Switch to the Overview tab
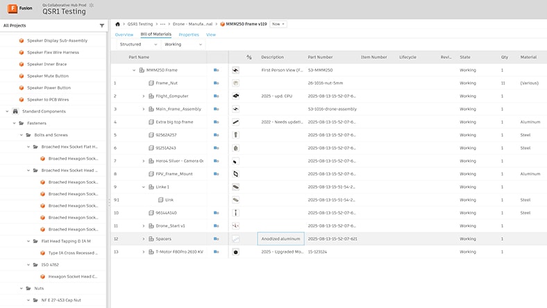The width and height of the screenshot is (547, 308). pos(124,34)
